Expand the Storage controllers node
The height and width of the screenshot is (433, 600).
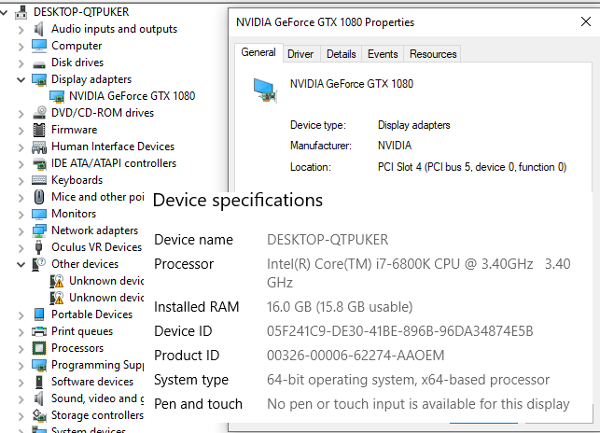[21, 416]
